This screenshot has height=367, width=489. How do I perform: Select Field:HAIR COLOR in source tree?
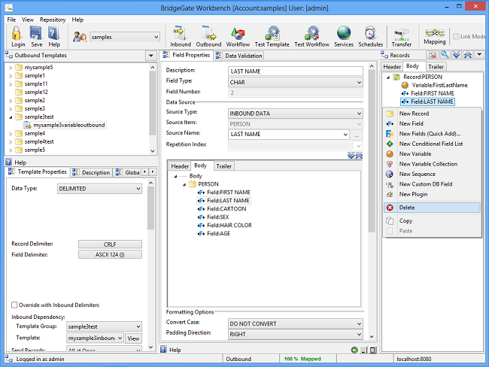[224, 226]
